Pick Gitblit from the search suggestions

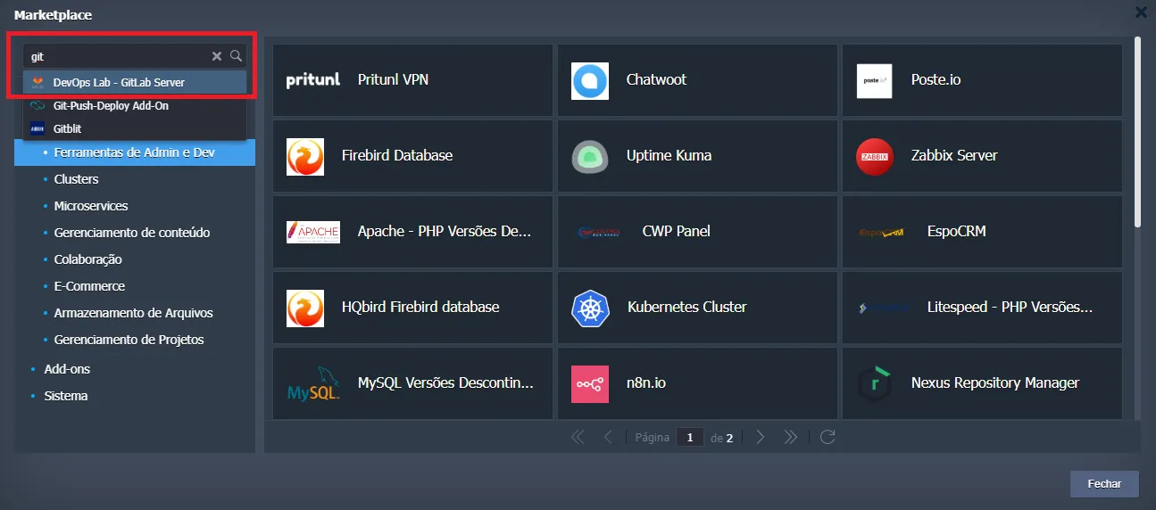point(135,128)
